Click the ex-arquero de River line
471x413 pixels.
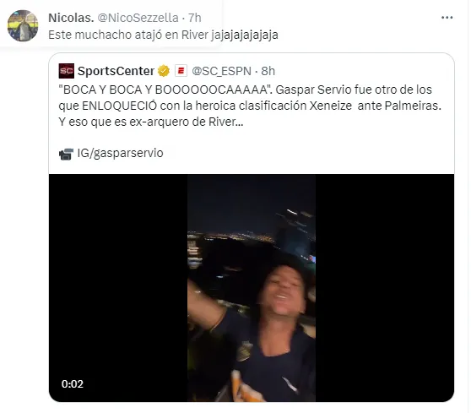(151, 122)
